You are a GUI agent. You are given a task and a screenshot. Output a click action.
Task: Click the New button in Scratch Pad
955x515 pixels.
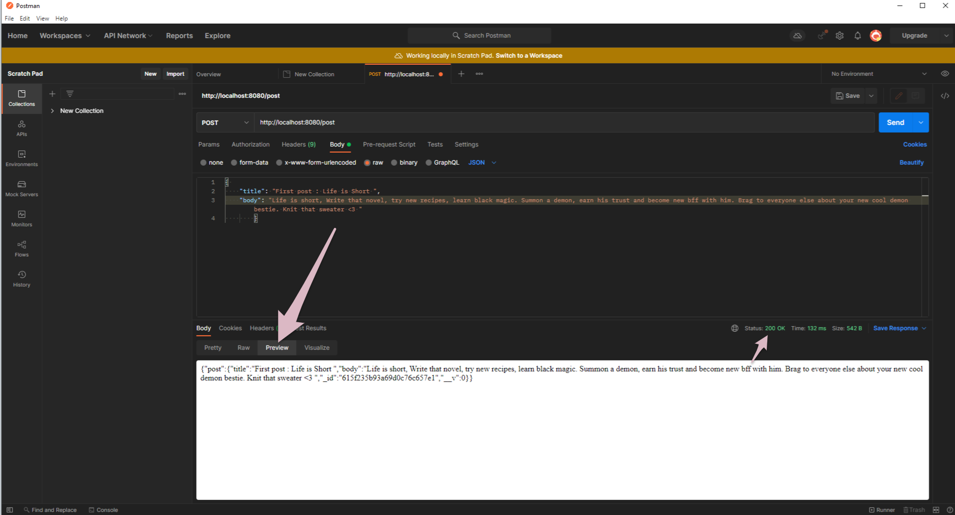[x=151, y=74]
